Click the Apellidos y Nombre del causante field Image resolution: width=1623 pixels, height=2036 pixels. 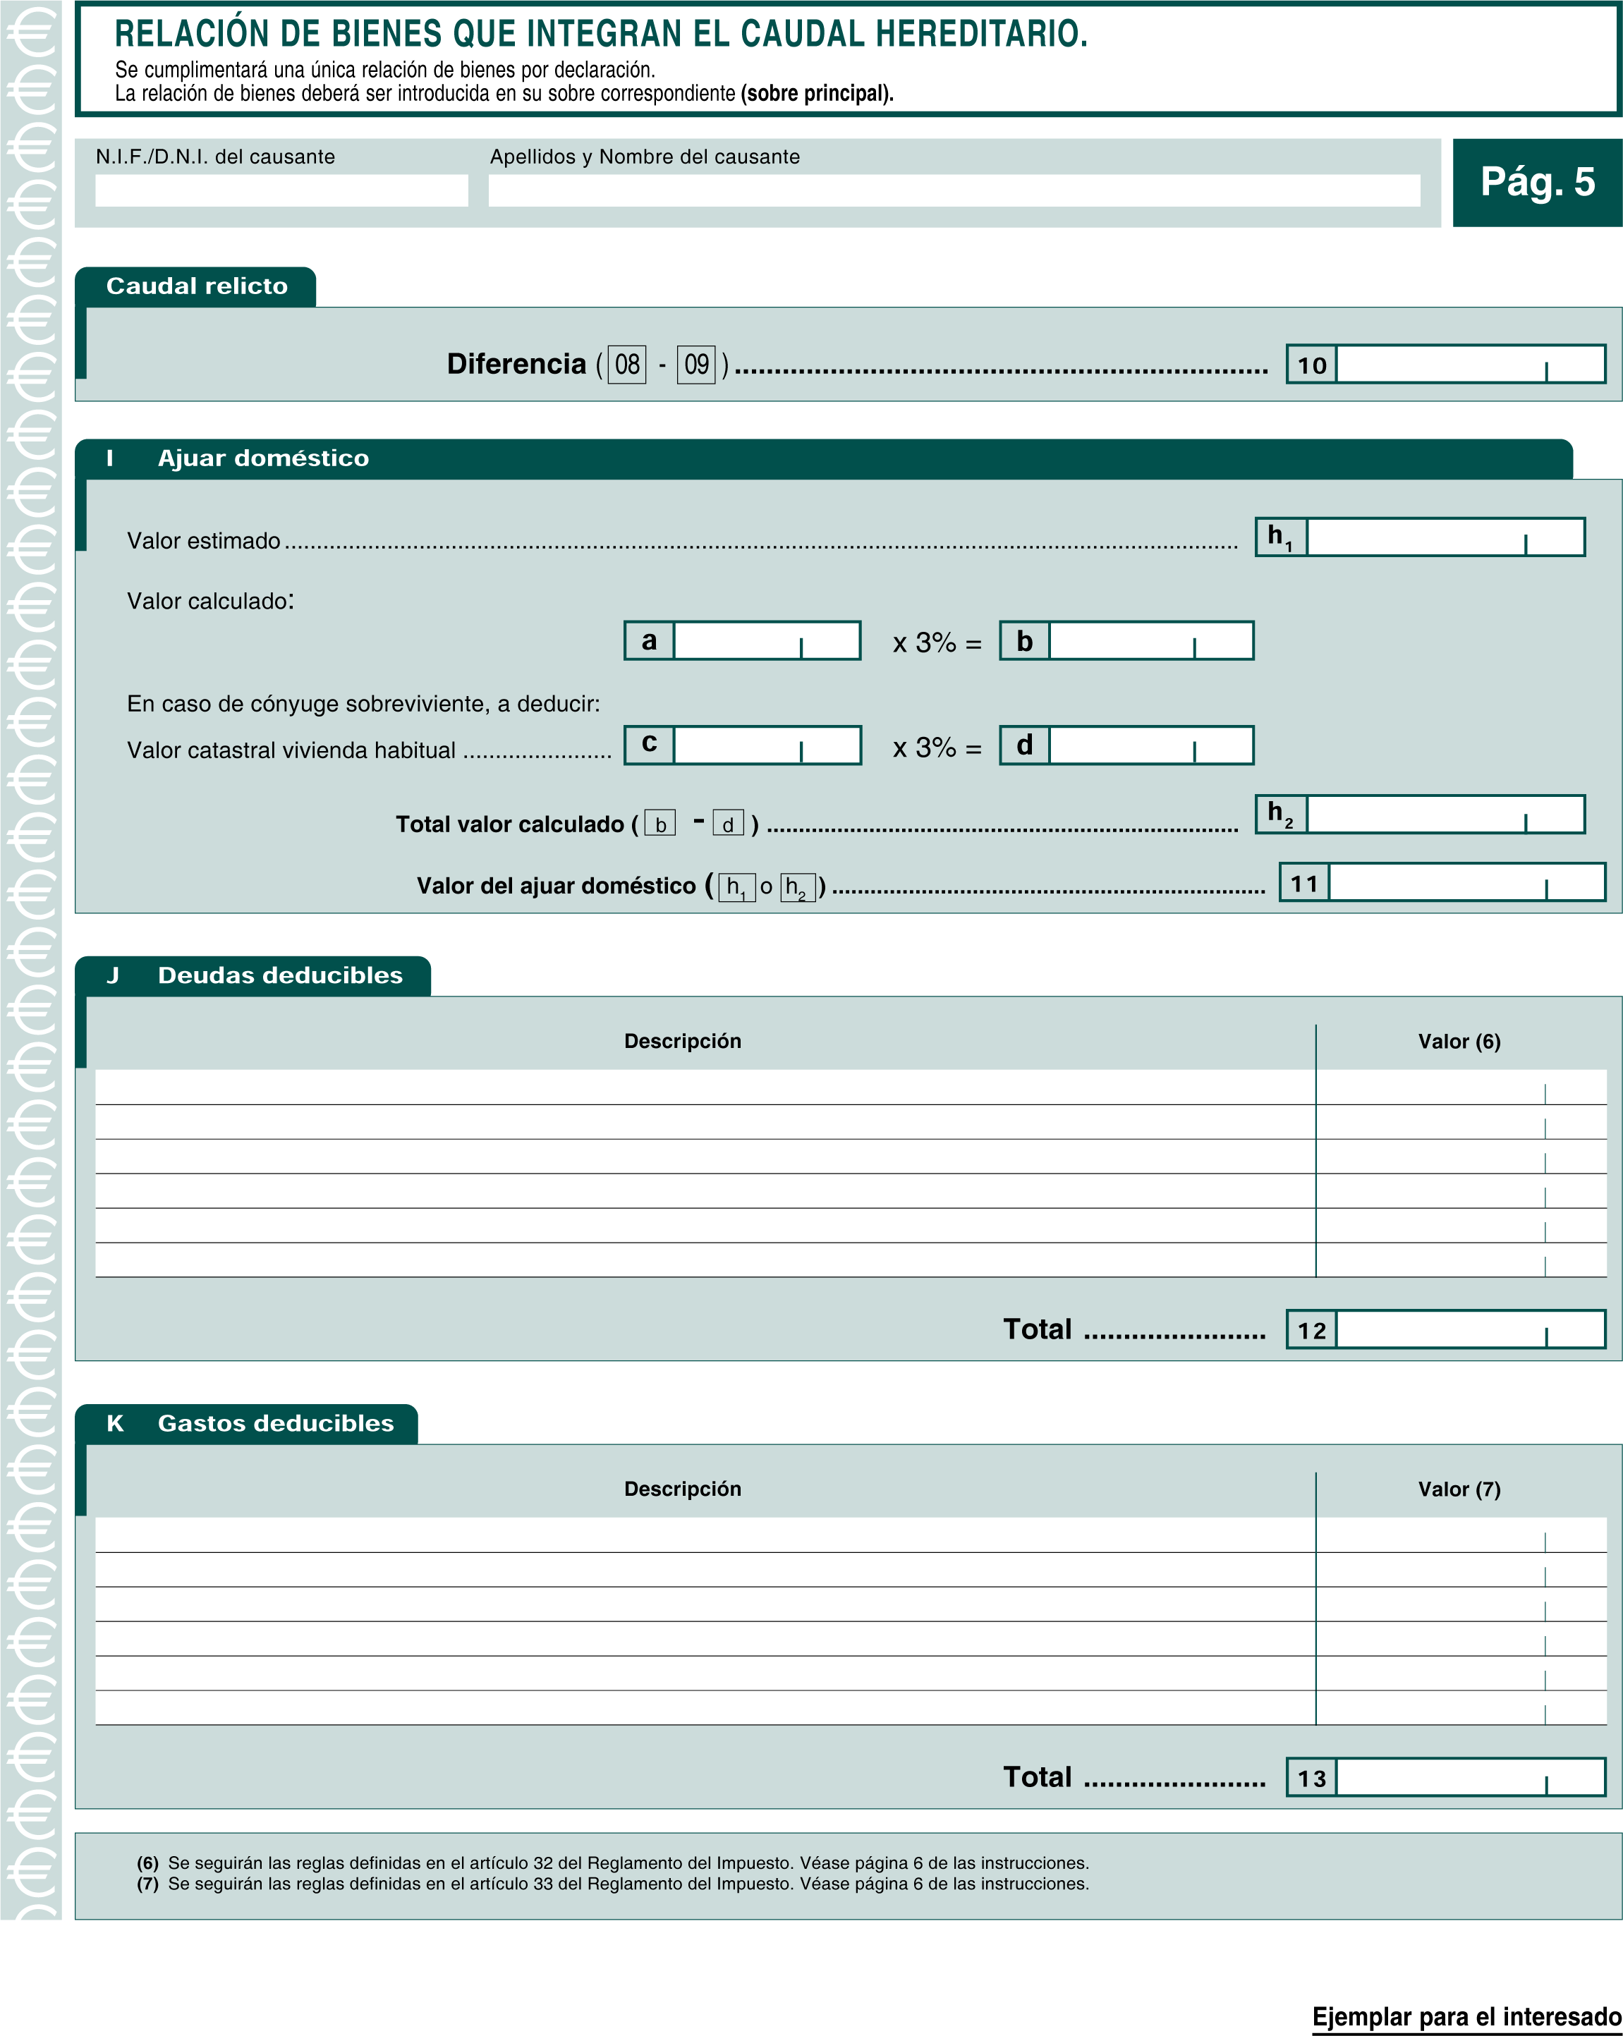954,190
